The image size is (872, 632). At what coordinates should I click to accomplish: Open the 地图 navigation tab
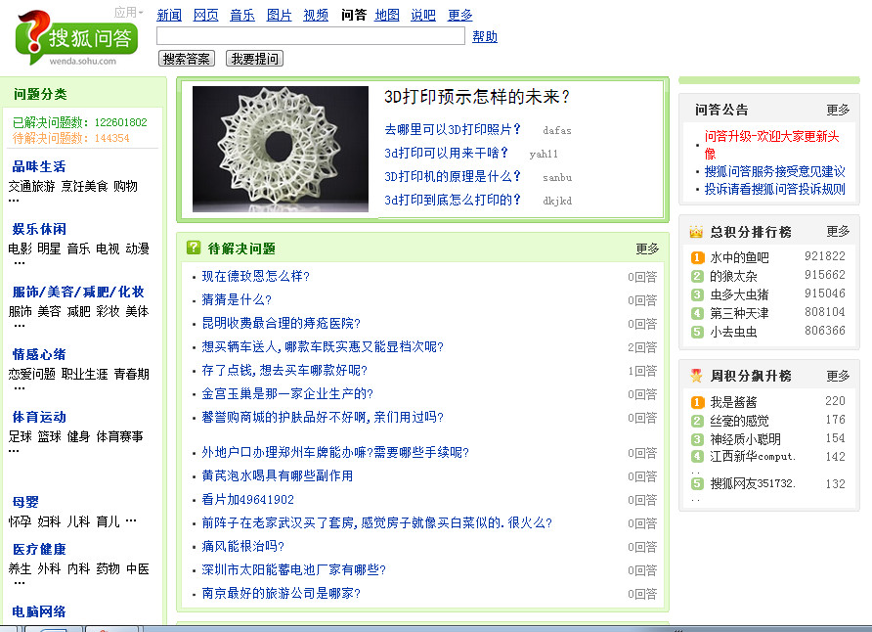(x=387, y=15)
